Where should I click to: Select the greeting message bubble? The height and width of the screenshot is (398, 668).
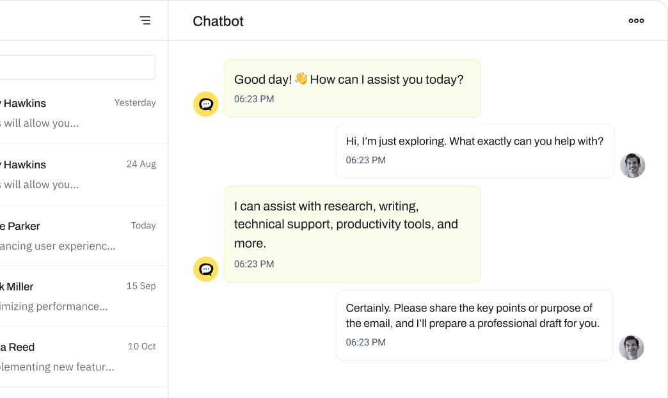352,88
